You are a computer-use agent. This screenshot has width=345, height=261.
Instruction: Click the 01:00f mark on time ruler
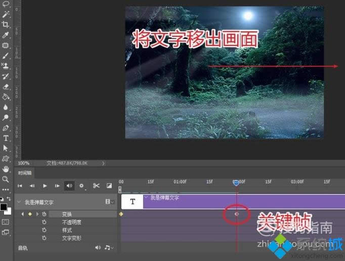(x=180, y=182)
